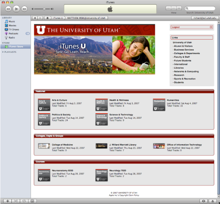
Task: Open the Future Students link
Action: tap(183, 61)
